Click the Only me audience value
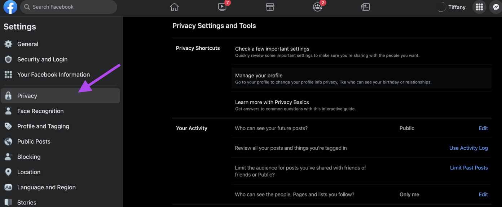 coord(409,194)
